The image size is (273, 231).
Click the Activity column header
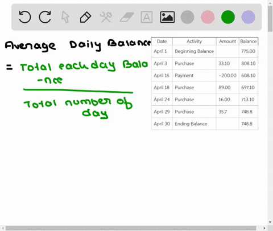pyautogui.click(x=195, y=42)
